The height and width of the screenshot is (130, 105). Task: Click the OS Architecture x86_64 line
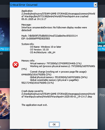coord(43,53)
